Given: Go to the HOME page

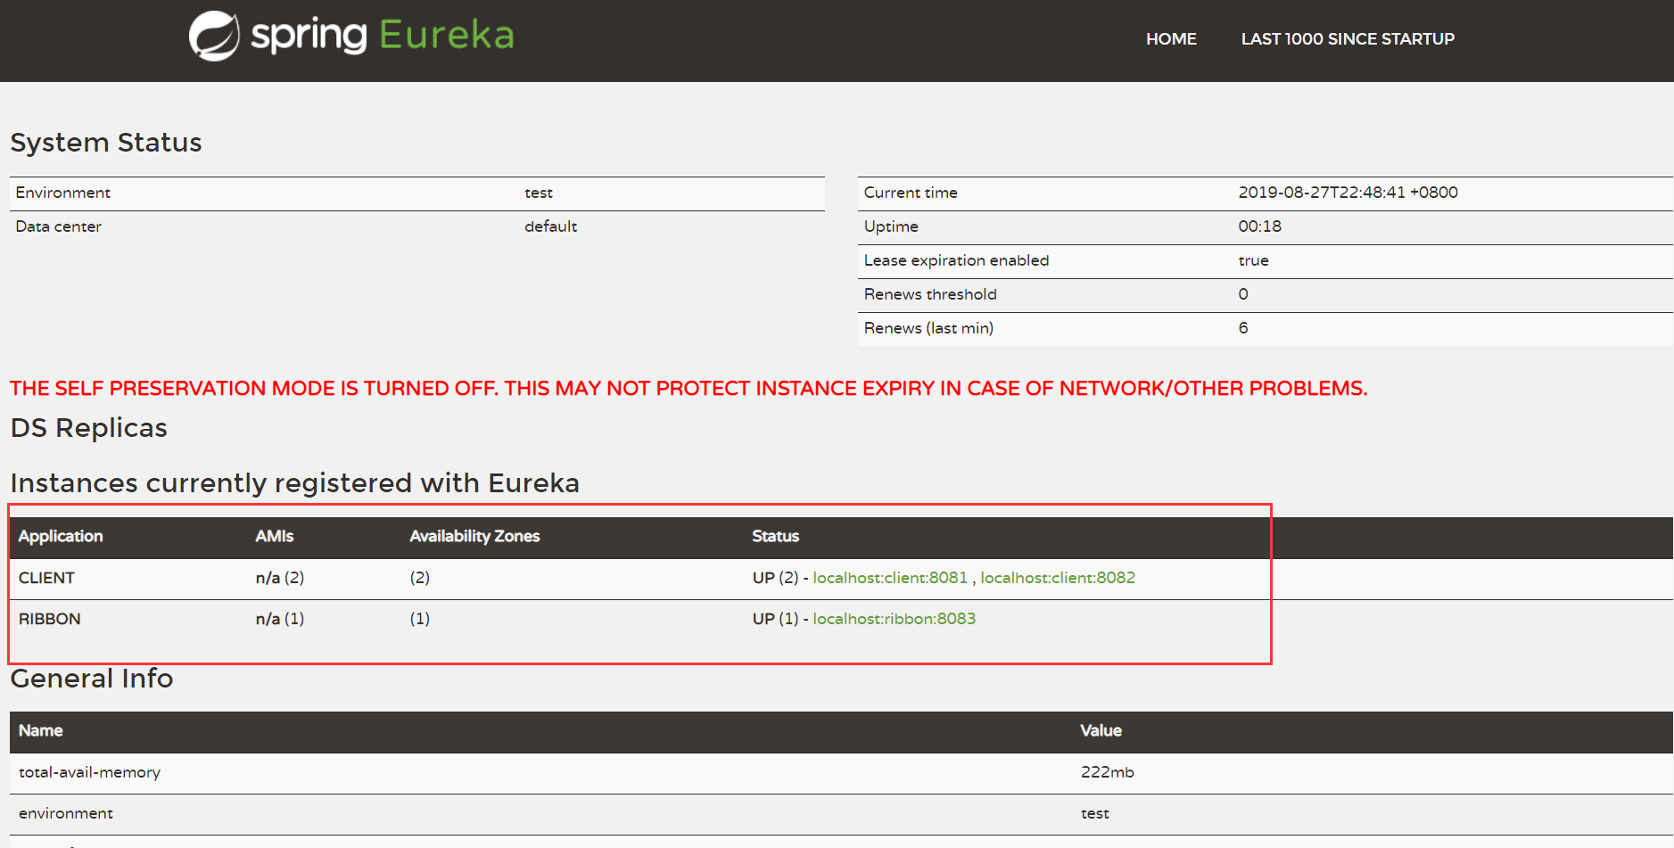Looking at the screenshot, I should pyautogui.click(x=1170, y=39).
